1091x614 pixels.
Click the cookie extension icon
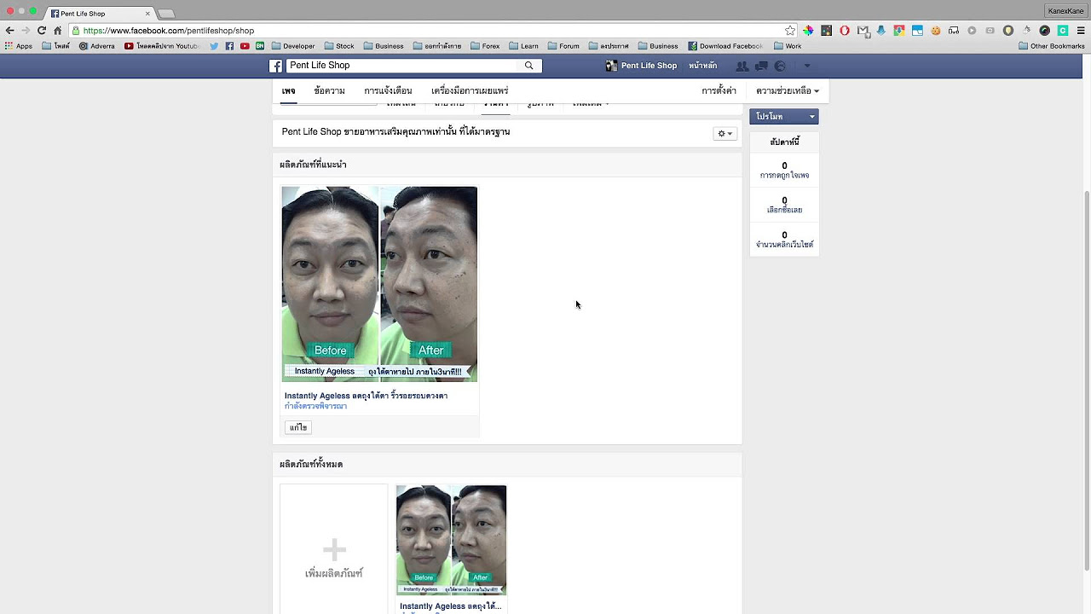[x=935, y=31]
